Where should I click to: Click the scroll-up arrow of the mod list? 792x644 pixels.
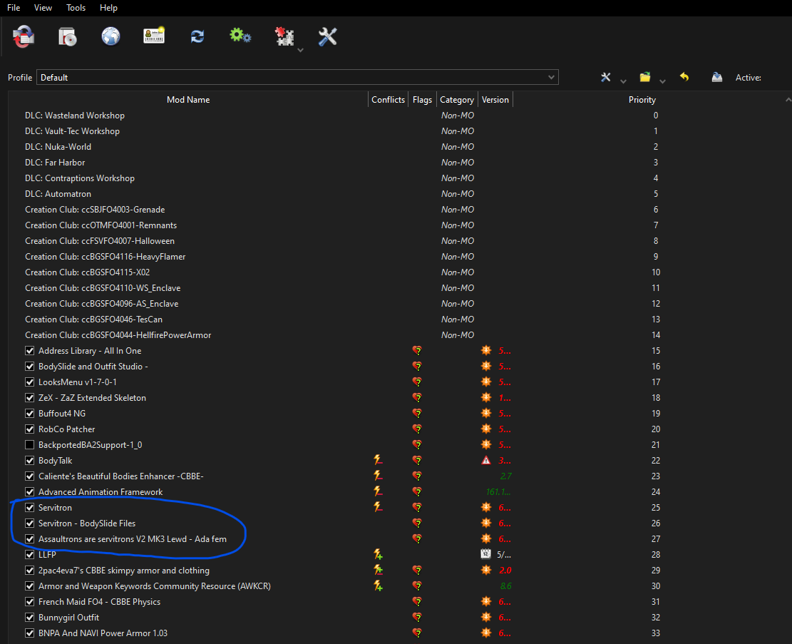788,100
